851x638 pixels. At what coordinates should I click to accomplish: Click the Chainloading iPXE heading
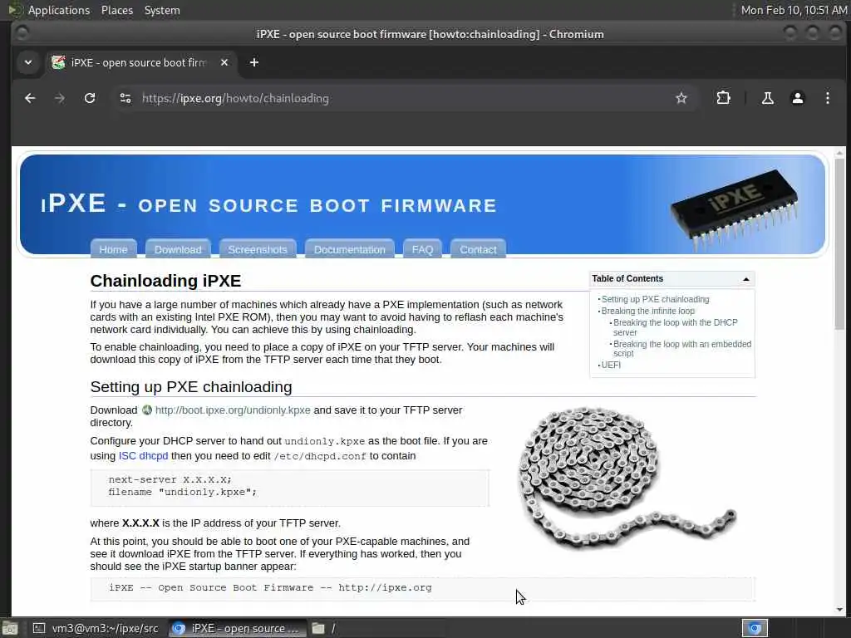(x=165, y=281)
